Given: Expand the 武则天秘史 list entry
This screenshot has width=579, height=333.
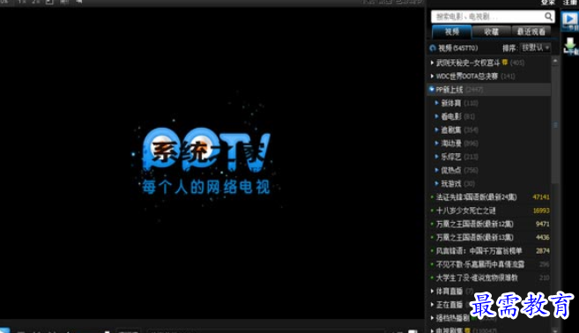Looking at the screenshot, I should coord(432,63).
